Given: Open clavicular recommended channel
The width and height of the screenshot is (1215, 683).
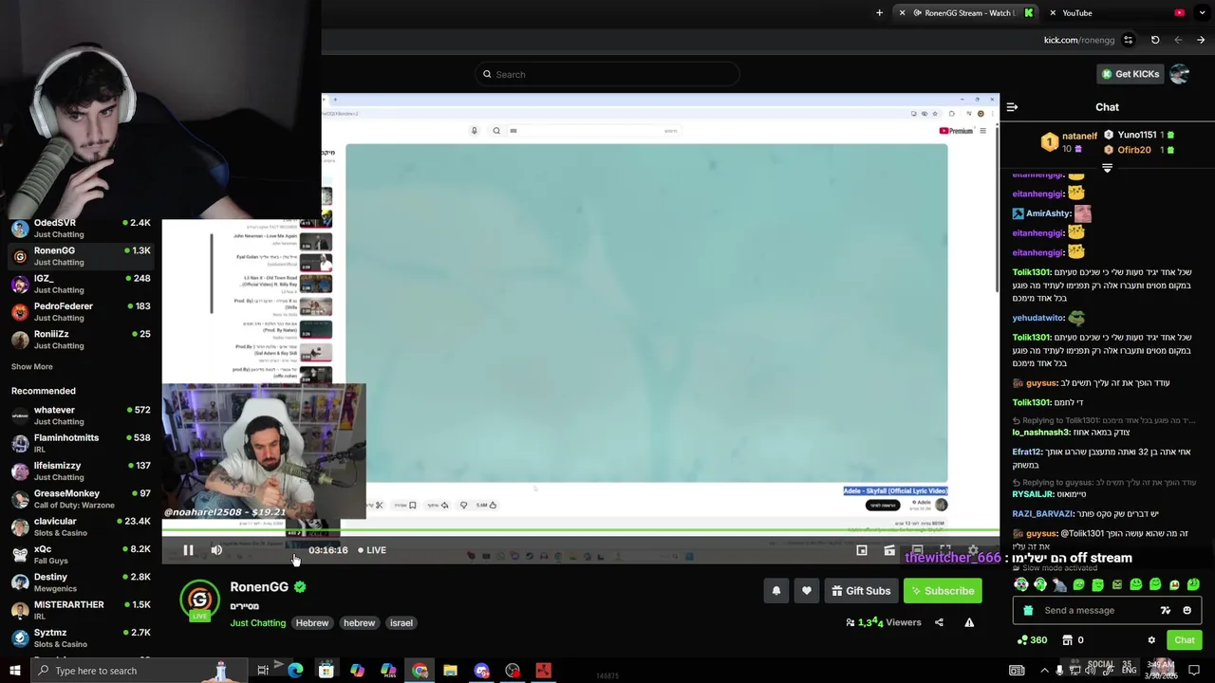Looking at the screenshot, I should coord(81,526).
